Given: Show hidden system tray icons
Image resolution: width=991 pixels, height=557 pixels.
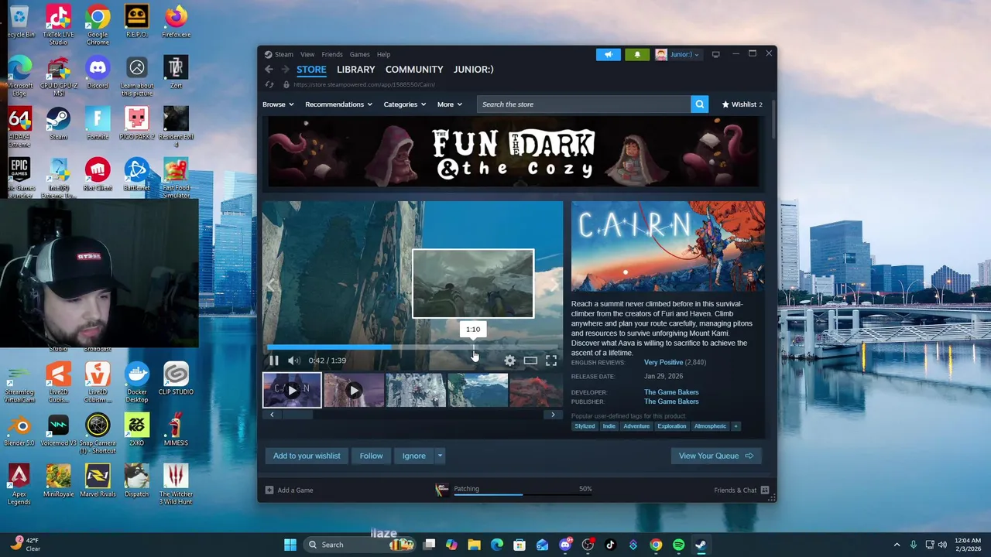Looking at the screenshot, I should click(x=897, y=545).
